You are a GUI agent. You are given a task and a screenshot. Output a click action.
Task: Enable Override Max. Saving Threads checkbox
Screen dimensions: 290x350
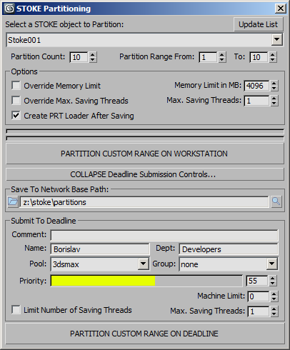pyautogui.click(x=16, y=101)
